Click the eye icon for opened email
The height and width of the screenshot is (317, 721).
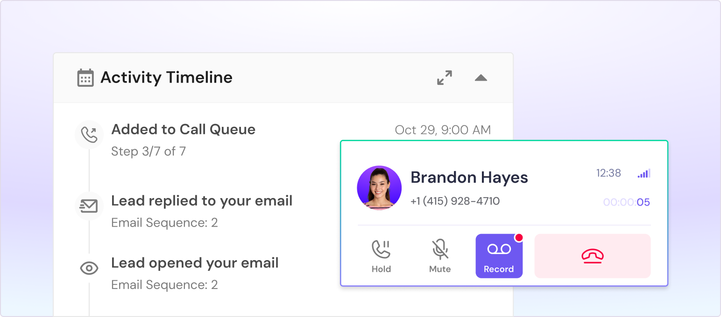click(89, 268)
